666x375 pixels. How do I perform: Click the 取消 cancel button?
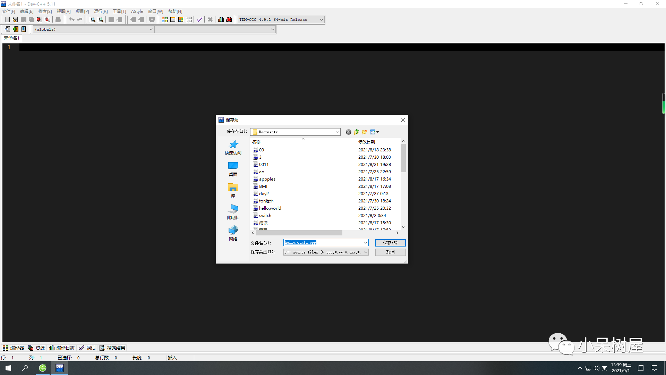point(390,252)
